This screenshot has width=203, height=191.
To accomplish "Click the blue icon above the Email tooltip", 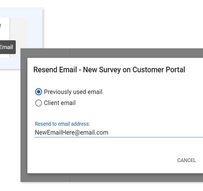I will pos(1,26).
